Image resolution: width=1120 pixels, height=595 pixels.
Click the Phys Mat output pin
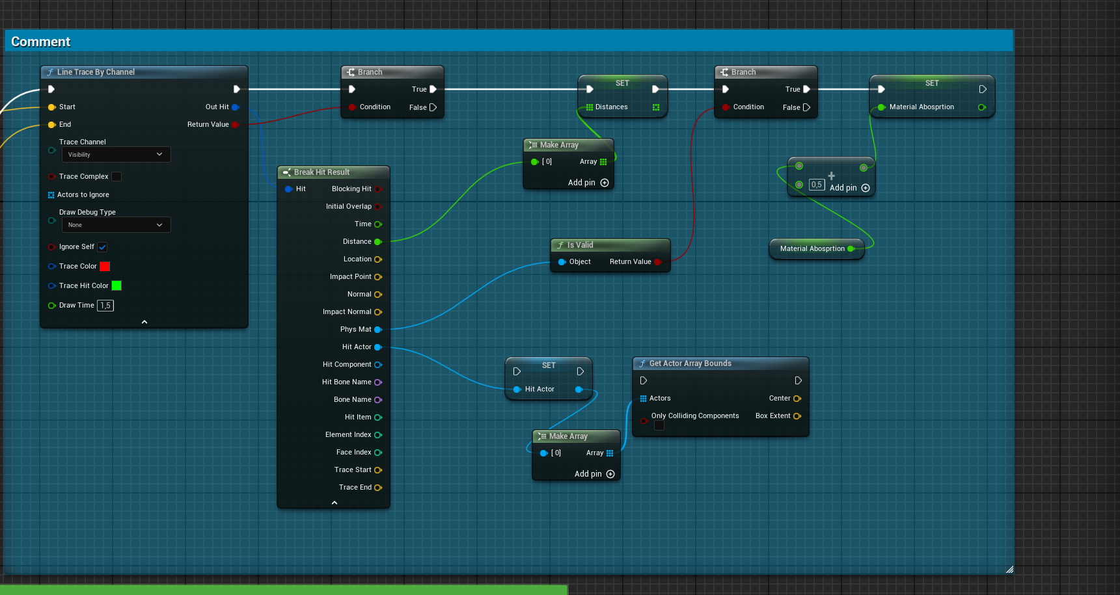coord(377,330)
